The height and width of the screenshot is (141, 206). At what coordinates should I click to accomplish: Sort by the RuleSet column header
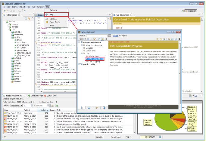pos(30,110)
